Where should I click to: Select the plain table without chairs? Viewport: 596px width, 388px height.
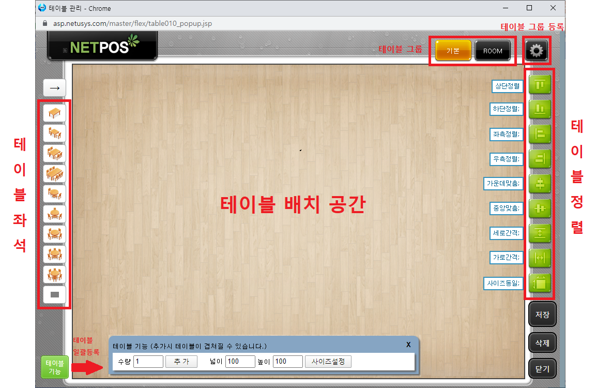click(54, 113)
